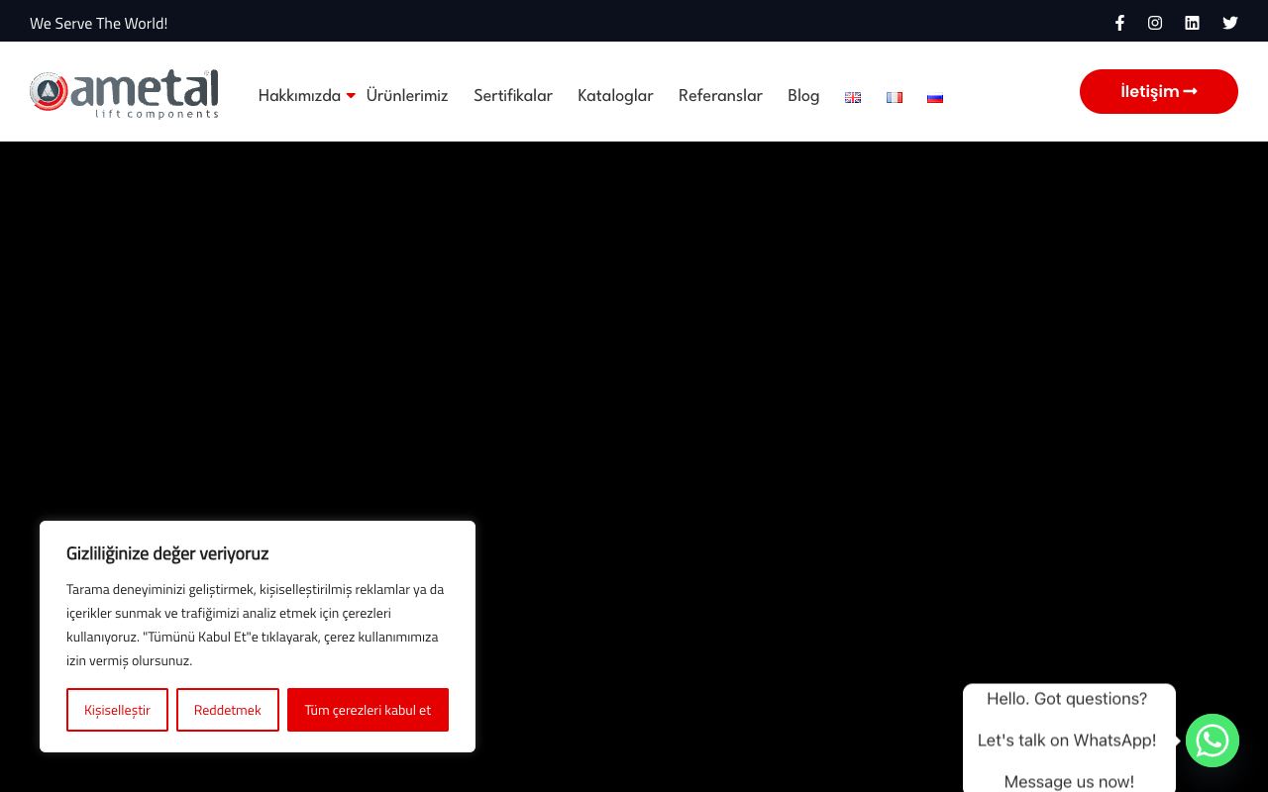Open the Facebook social icon
This screenshot has width=1268, height=792.
pyautogui.click(x=1119, y=23)
